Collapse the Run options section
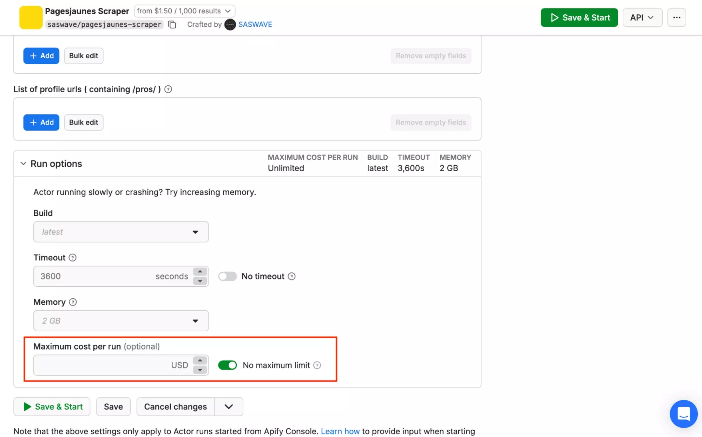 [23, 164]
